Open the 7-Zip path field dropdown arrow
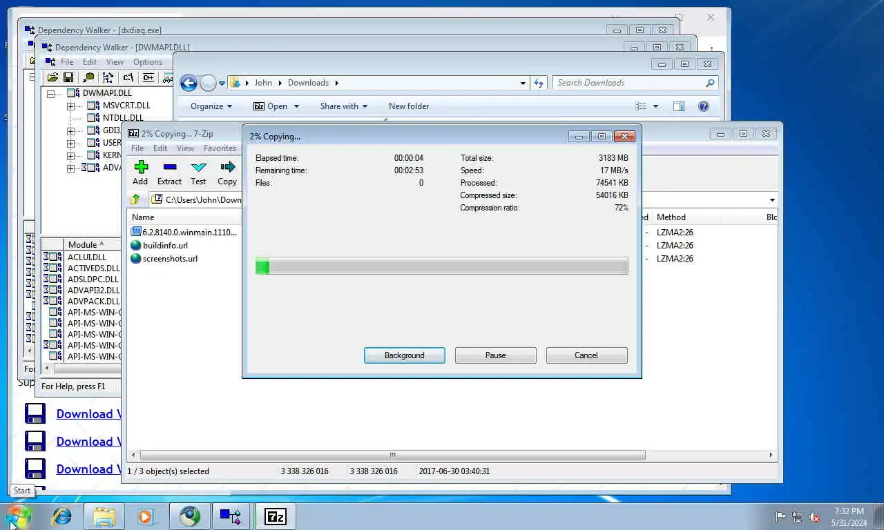Image resolution: width=884 pixels, height=530 pixels. (x=771, y=200)
